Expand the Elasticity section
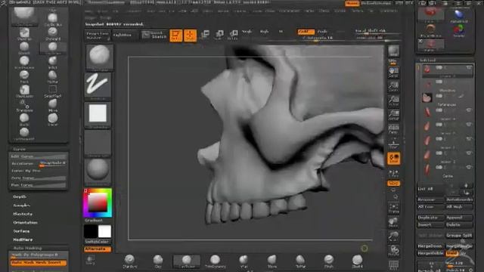484x272 pixels. 23,214
